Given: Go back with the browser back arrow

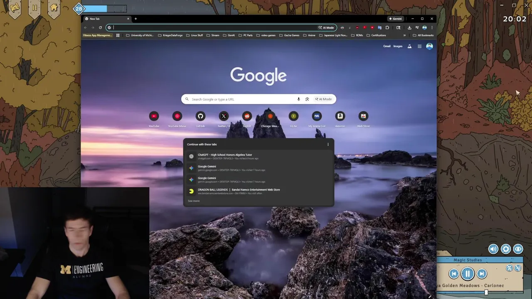Looking at the screenshot, I should [x=86, y=27].
